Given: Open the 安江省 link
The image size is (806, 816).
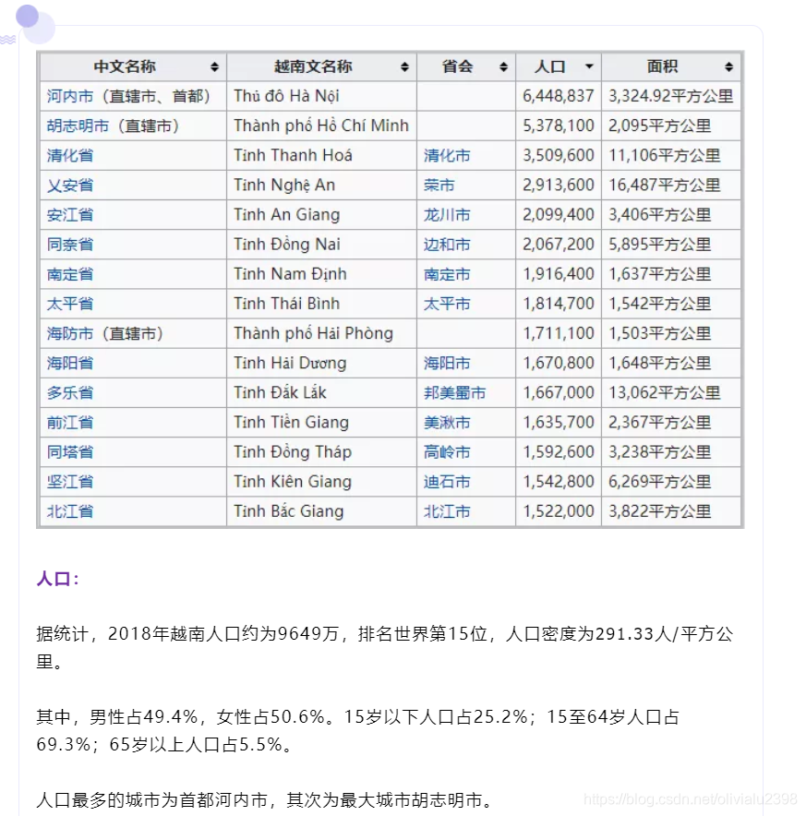Looking at the screenshot, I should pyautogui.click(x=70, y=215).
